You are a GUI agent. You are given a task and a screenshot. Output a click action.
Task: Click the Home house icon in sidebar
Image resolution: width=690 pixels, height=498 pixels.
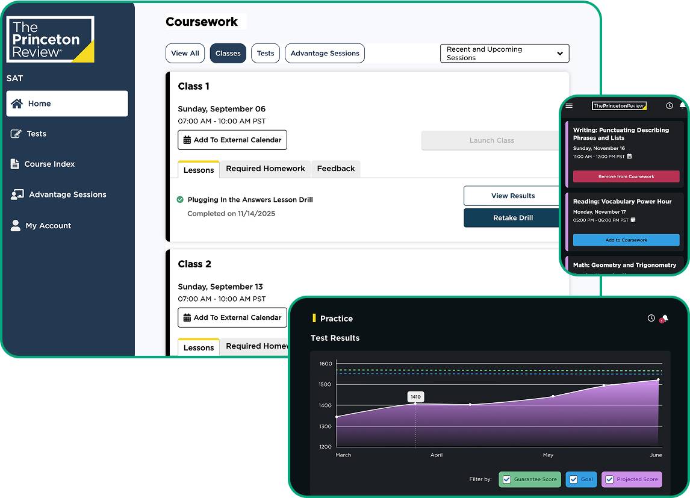click(x=17, y=104)
